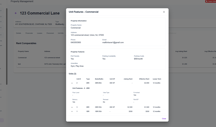Go to the Personnel tab
The image size is (216, 127).
[x=50, y=33]
